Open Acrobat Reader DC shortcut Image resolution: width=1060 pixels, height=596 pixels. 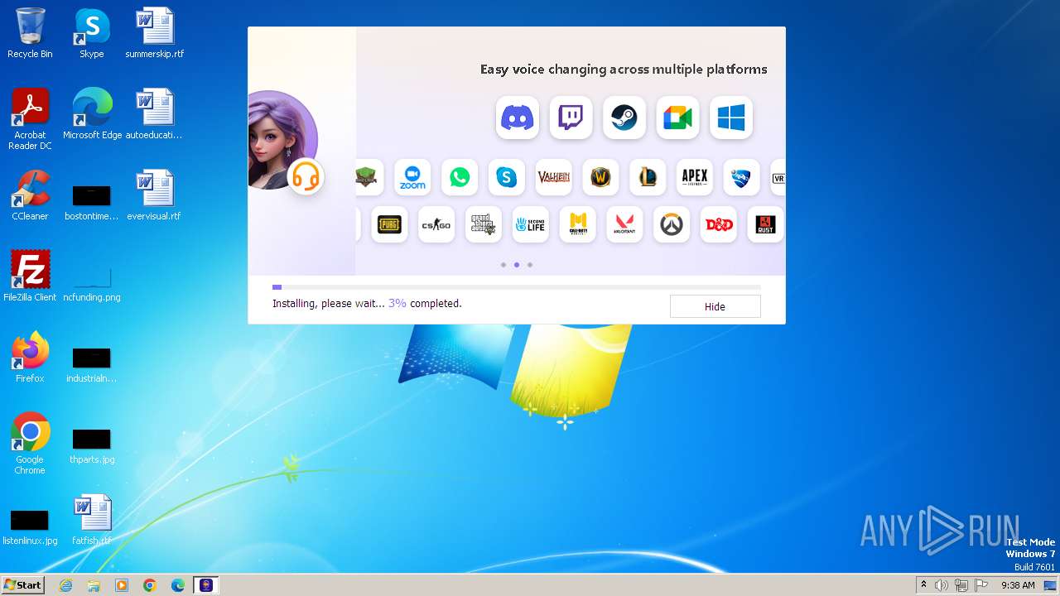(x=30, y=119)
